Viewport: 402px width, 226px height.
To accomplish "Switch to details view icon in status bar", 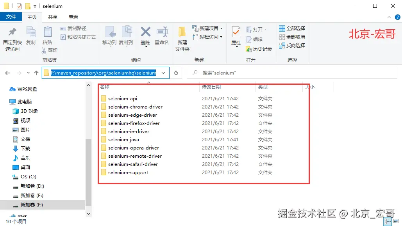I will pos(388,221).
